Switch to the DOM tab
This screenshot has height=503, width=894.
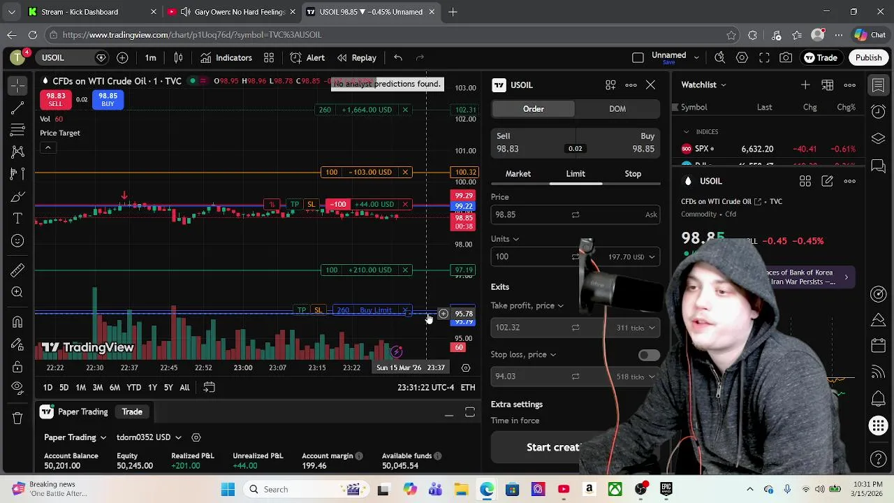tap(617, 109)
